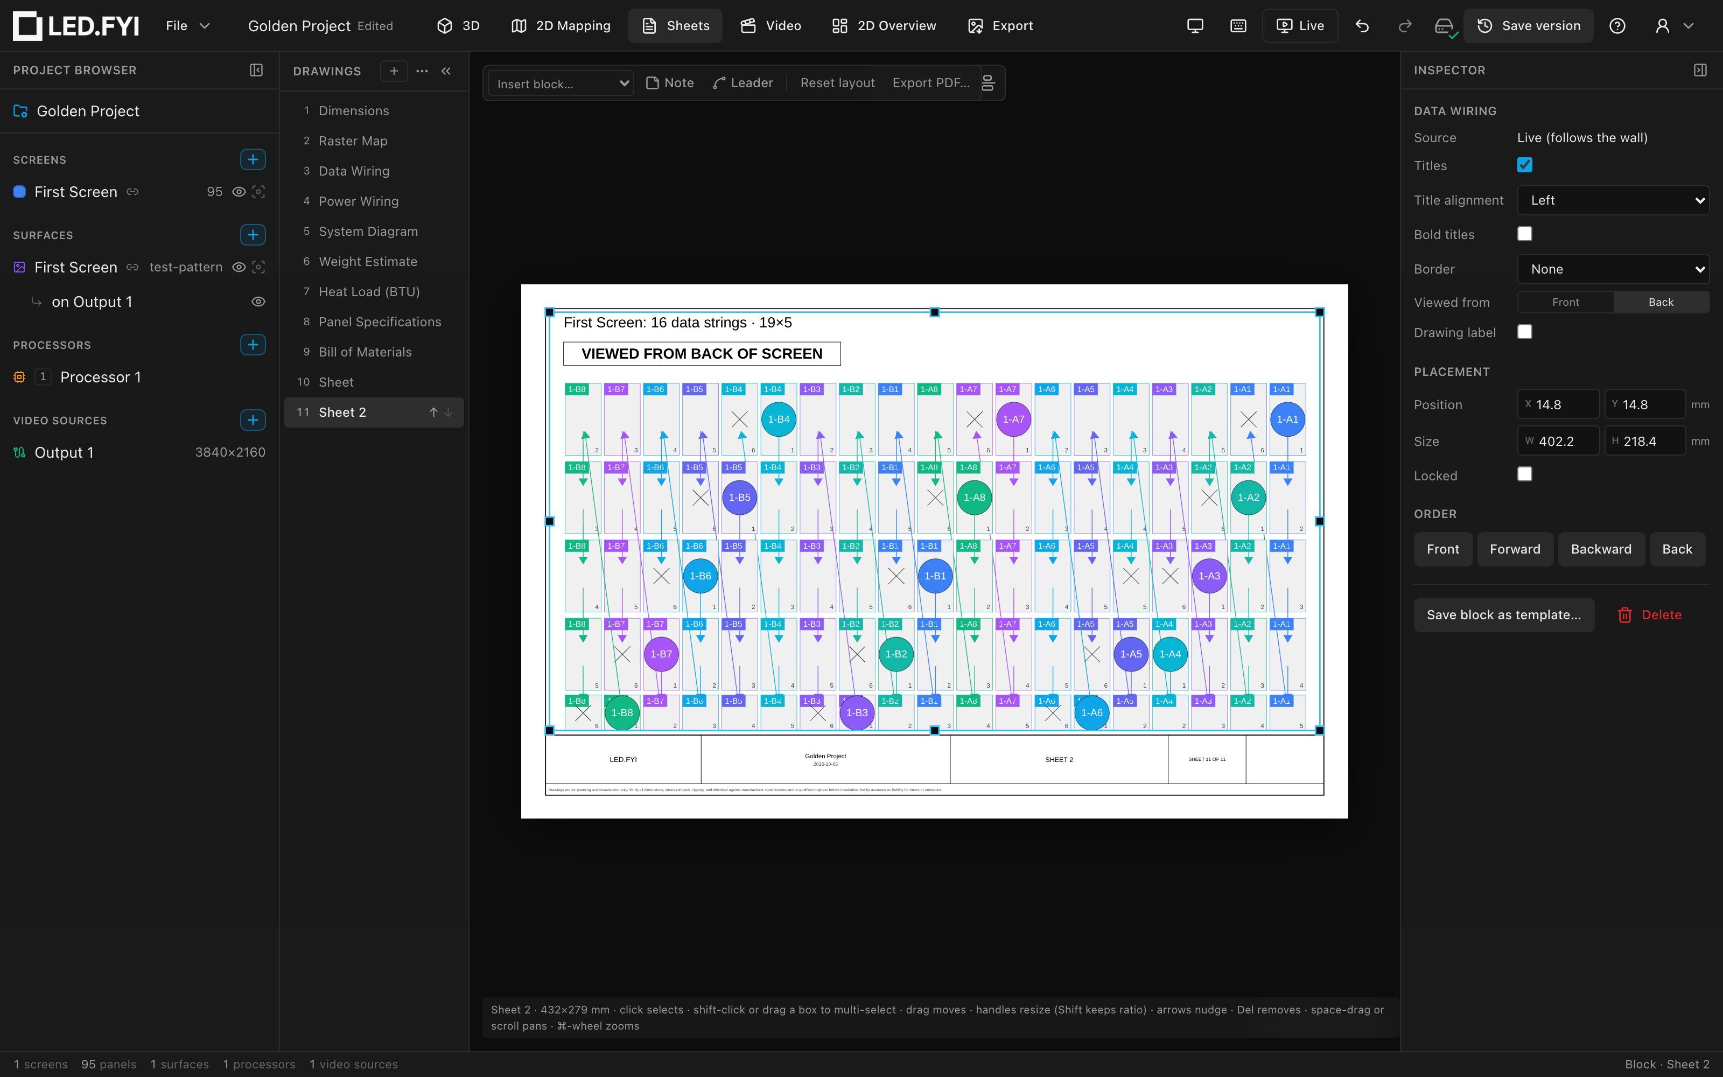Add a new screen with plus button
Image resolution: width=1723 pixels, height=1077 pixels.
coord(253,159)
